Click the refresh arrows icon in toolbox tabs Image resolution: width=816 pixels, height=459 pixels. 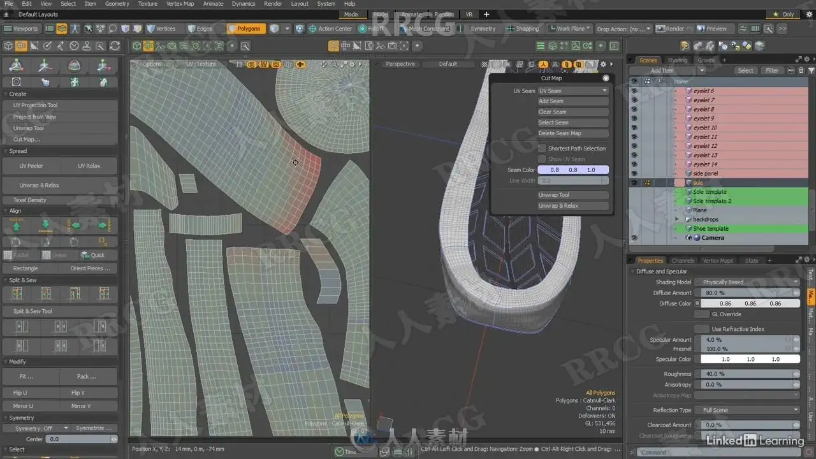(115, 46)
